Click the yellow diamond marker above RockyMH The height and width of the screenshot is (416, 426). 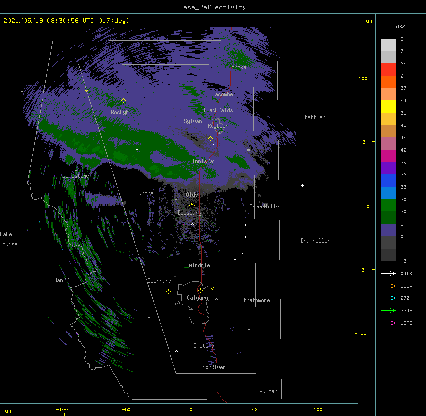coord(123,101)
